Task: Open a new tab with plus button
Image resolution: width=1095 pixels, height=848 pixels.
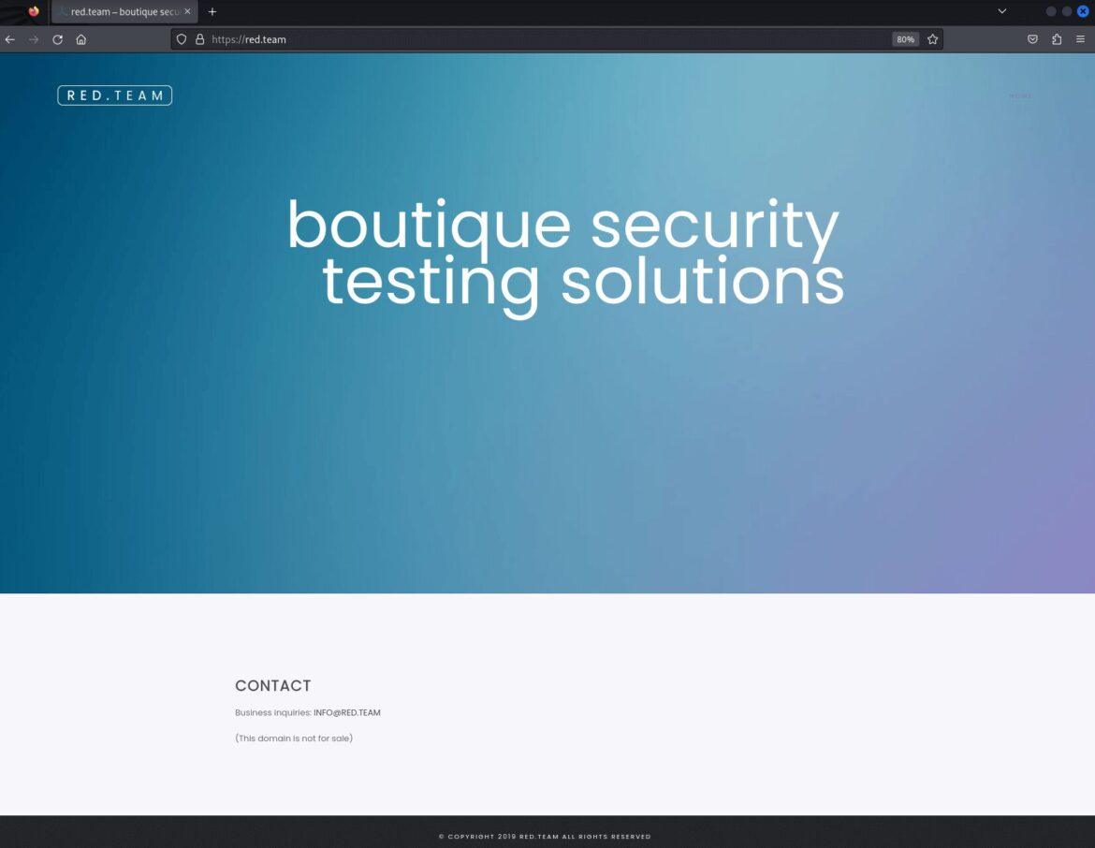Action: (x=212, y=11)
